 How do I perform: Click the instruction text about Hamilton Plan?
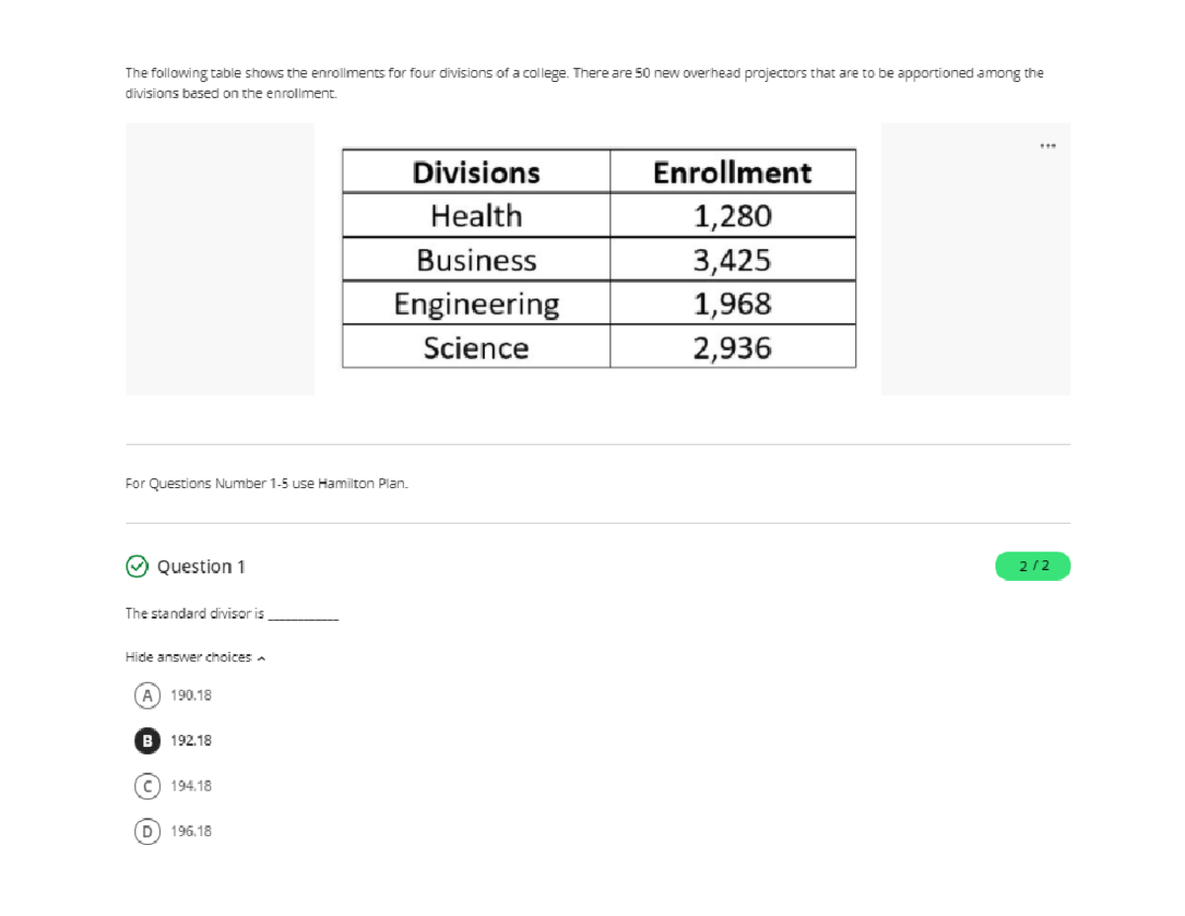click(267, 483)
